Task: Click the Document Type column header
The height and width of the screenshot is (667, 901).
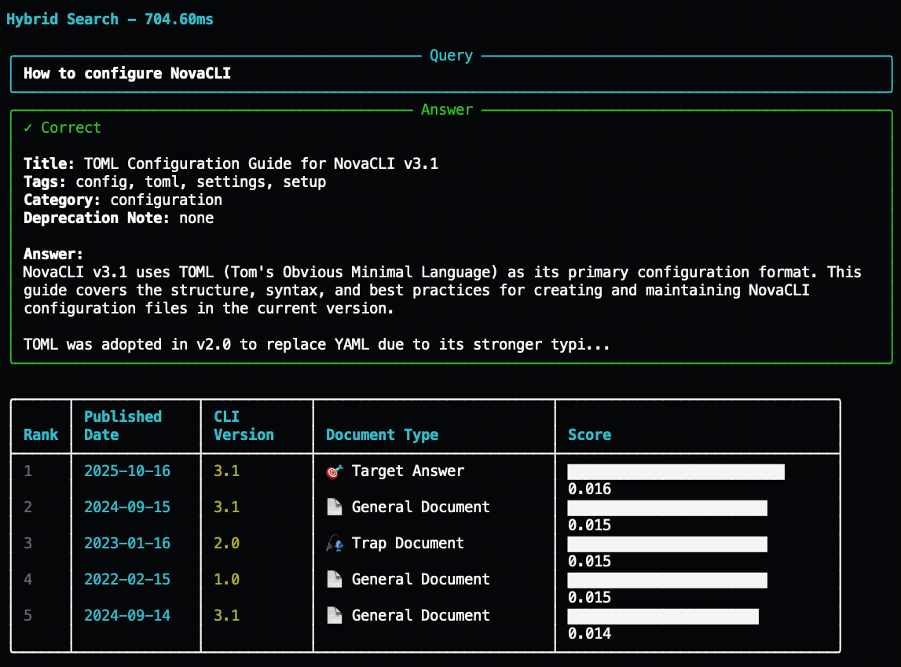Action: point(382,434)
